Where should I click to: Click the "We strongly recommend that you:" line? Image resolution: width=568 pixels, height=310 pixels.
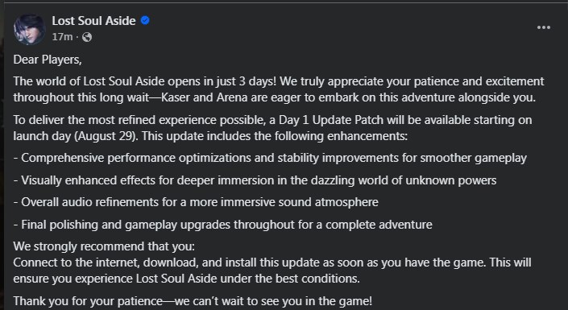104,246
